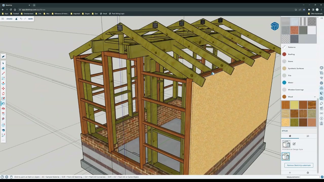
Task: Open the Instructor panel
Action: coord(321,78)
